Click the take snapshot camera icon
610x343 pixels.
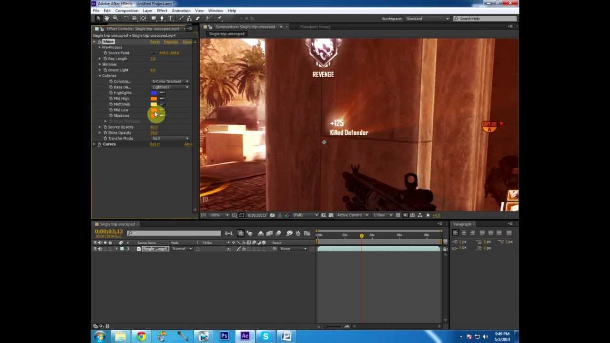(272, 215)
